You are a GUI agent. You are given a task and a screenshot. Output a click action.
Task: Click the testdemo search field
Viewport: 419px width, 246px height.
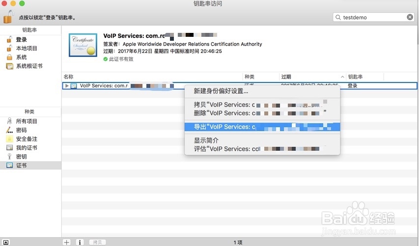point(373,17)
